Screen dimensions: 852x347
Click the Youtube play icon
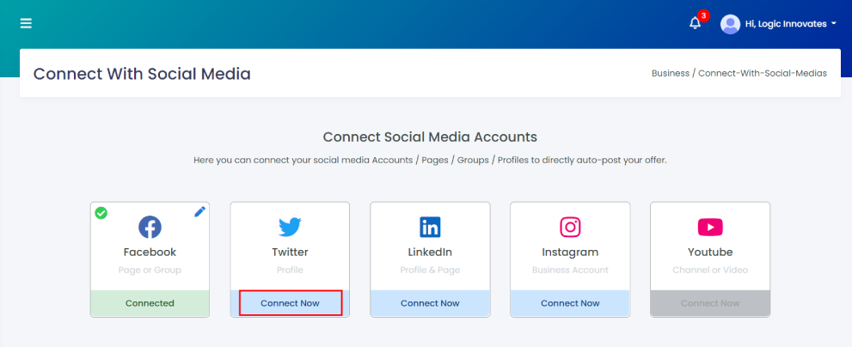tap(710, 227)
